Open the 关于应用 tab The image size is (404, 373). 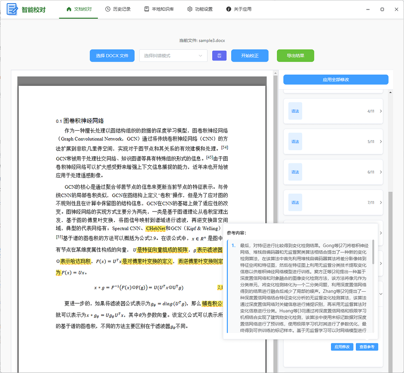pyautogui.click(x=239, y=9)
